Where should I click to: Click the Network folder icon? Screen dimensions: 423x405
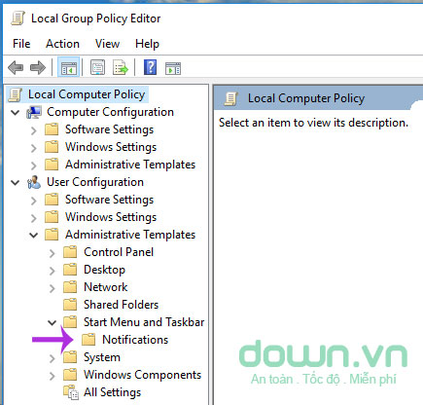[x=70, y=287]
